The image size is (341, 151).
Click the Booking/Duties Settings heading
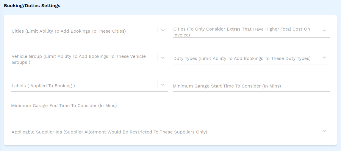pyautogui.click(x=32, y=6)
